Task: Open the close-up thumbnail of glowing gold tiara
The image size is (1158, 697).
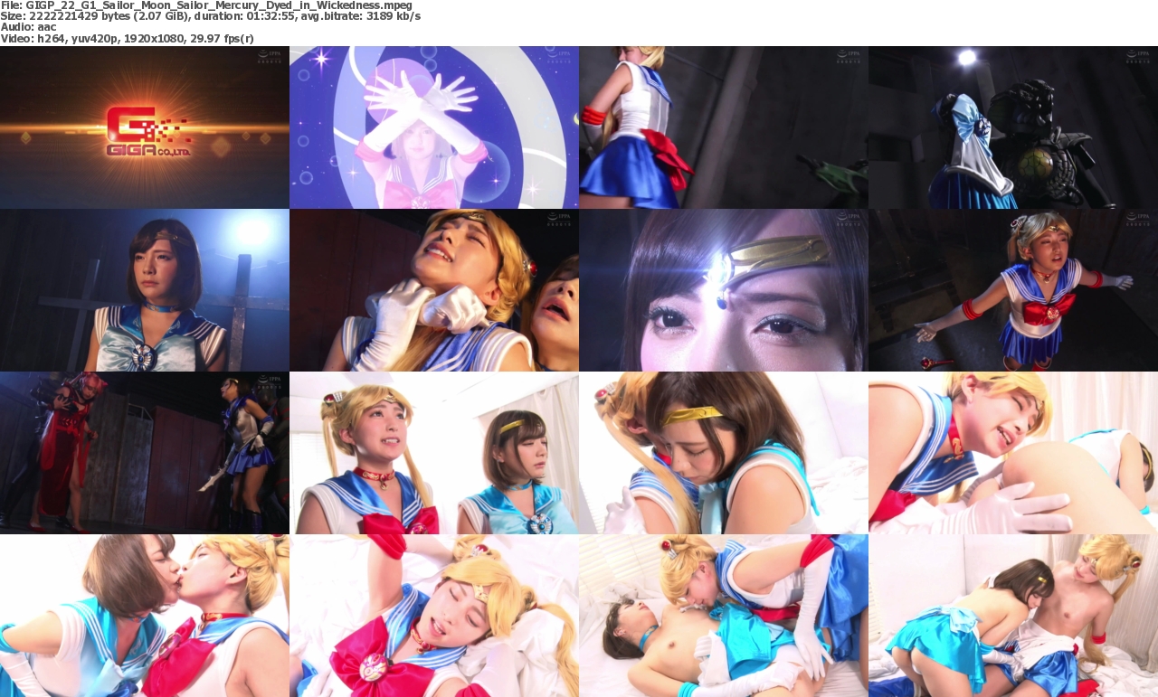Action: (724, 290)
